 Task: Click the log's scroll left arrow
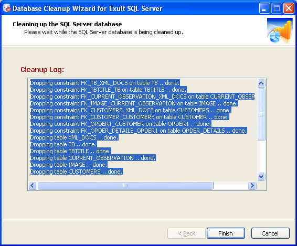(x=33, y=185)
